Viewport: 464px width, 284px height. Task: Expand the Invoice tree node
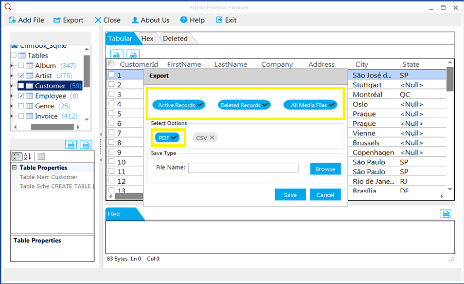[x=12, y=116]
